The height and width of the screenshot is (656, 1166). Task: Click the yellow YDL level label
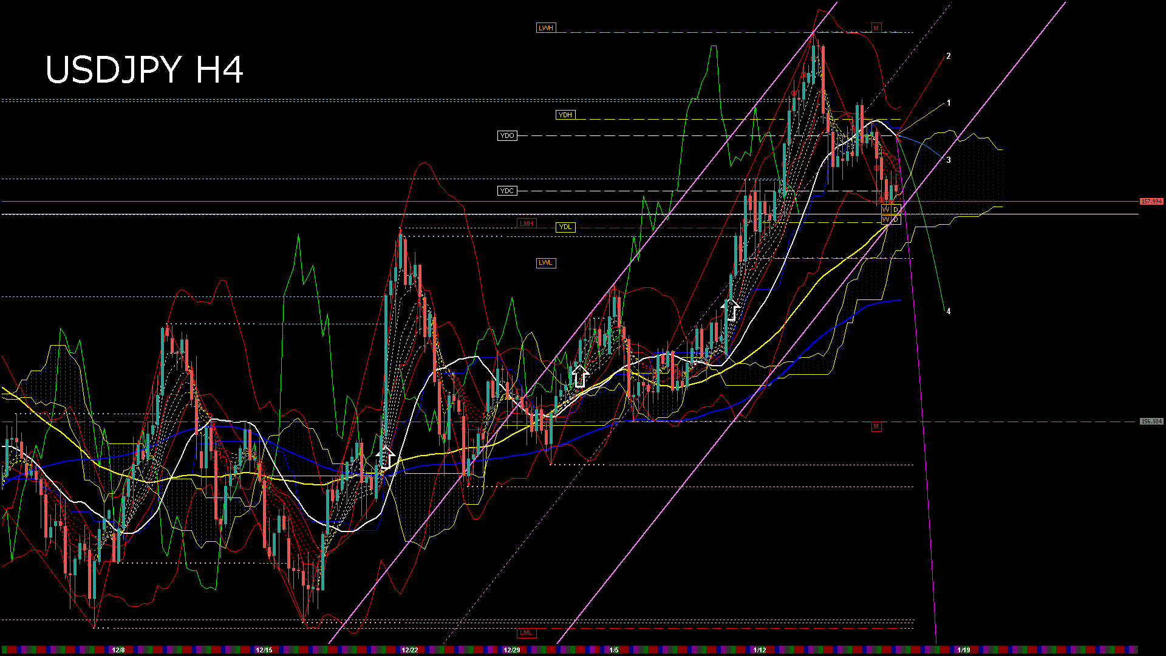565,227
